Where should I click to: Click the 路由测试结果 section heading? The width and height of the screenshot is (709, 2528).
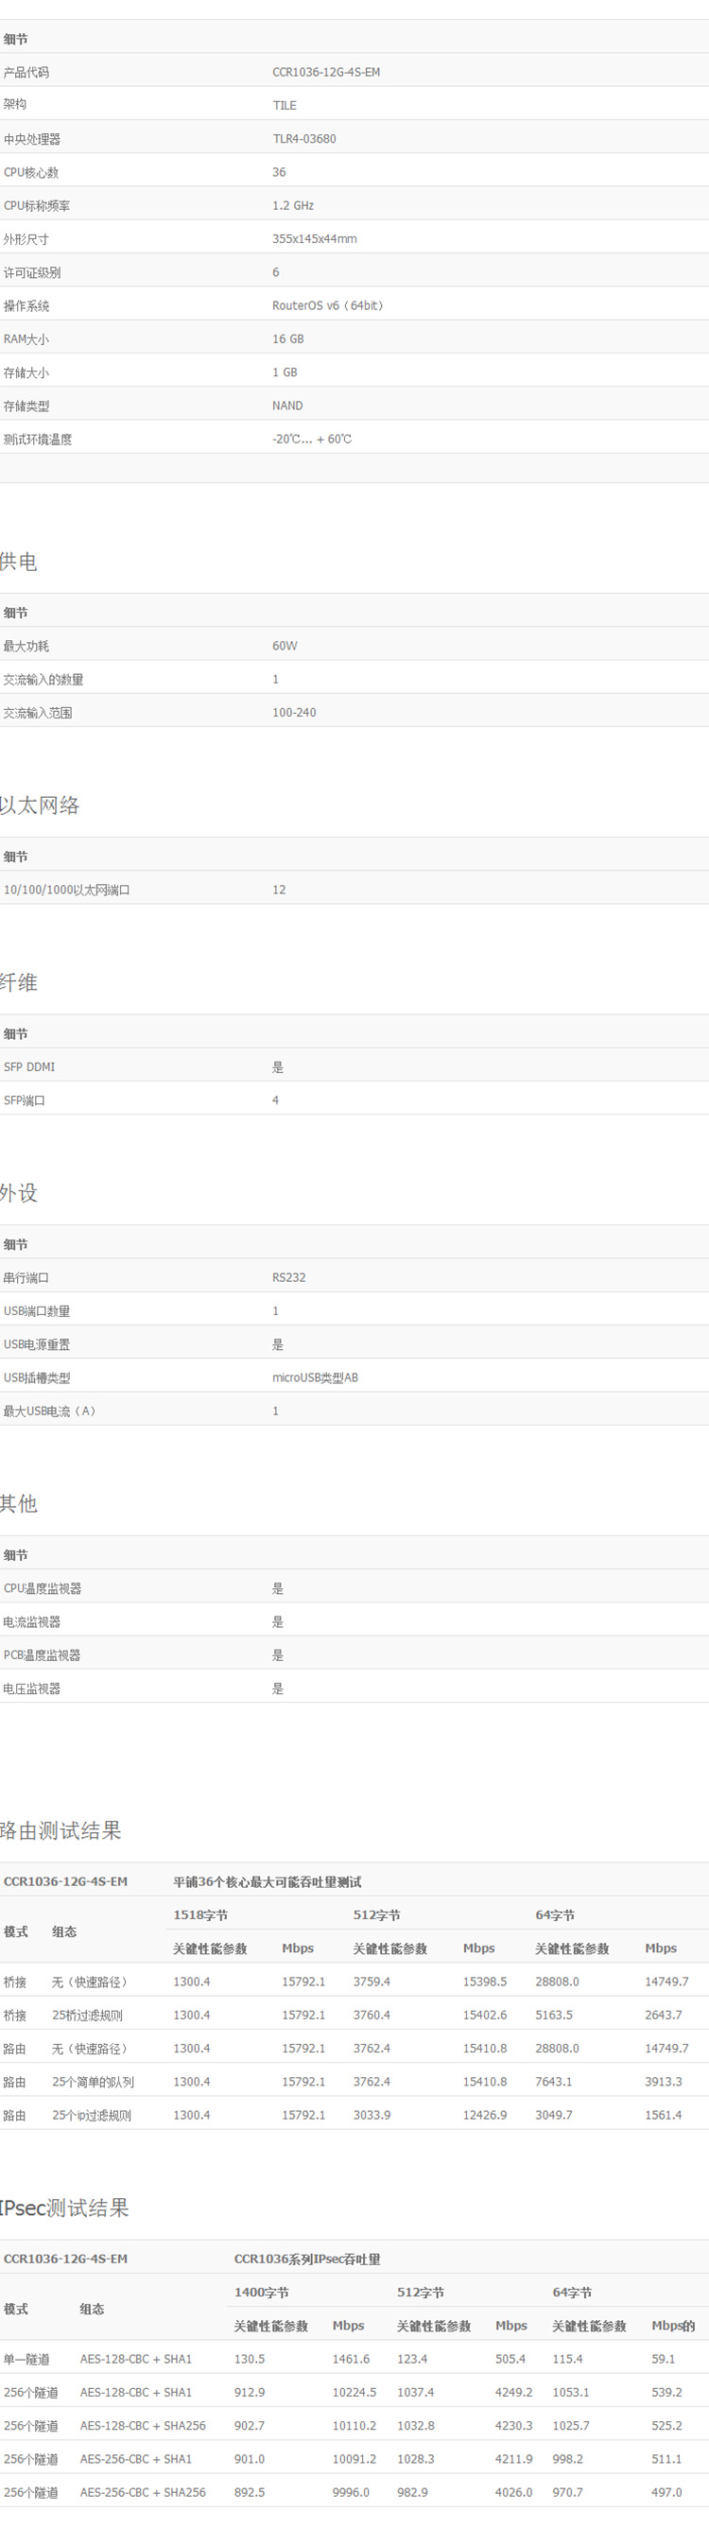tap(61, 1830)
